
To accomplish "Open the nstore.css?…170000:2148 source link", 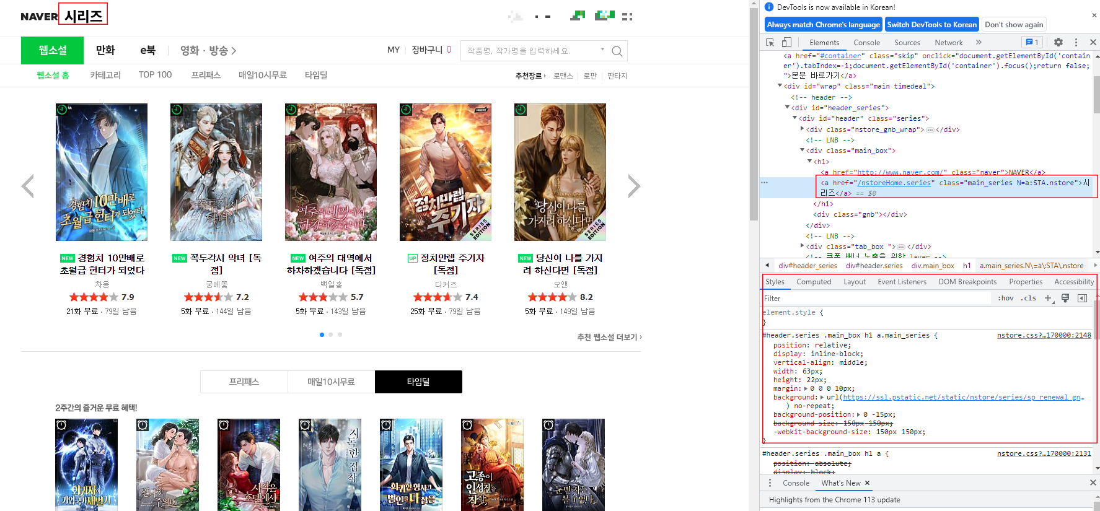I will click(1044, 335).
